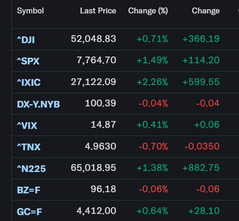Open the ^N225 symbol link
Screen dimensions: 239x221
coord(31,169)
